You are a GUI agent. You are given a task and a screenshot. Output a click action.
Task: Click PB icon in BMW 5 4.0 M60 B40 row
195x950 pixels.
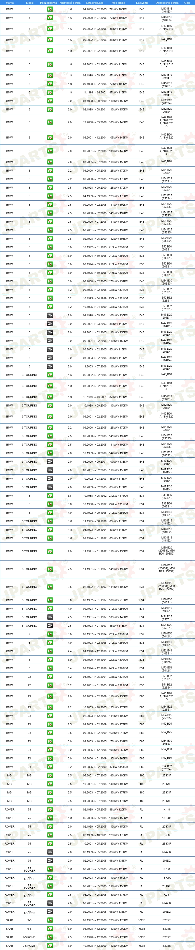click(50, 513)
